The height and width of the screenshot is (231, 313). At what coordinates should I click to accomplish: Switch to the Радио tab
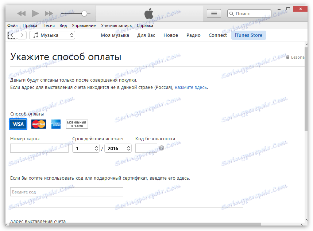[x=193, y=35]
